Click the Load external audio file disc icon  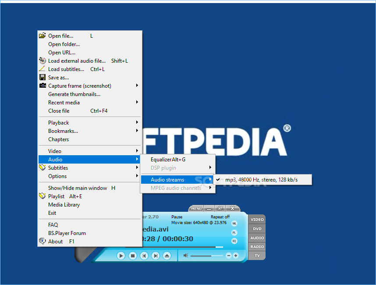point(43,61)
